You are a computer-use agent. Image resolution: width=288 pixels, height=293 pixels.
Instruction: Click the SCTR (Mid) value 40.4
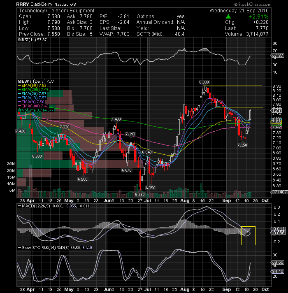[180, 34]
